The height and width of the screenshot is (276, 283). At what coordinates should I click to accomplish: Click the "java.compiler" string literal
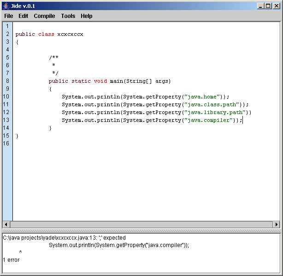click(x=210, y=120)
